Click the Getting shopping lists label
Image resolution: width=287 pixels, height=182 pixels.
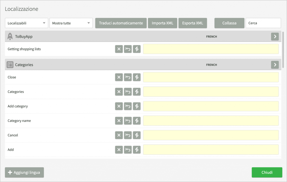coord(24,49)
